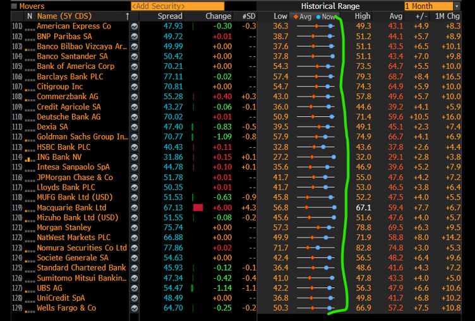Click the red change bar for Macquarie Bank
The image size is (475, 321).
[x=198, y=208]
